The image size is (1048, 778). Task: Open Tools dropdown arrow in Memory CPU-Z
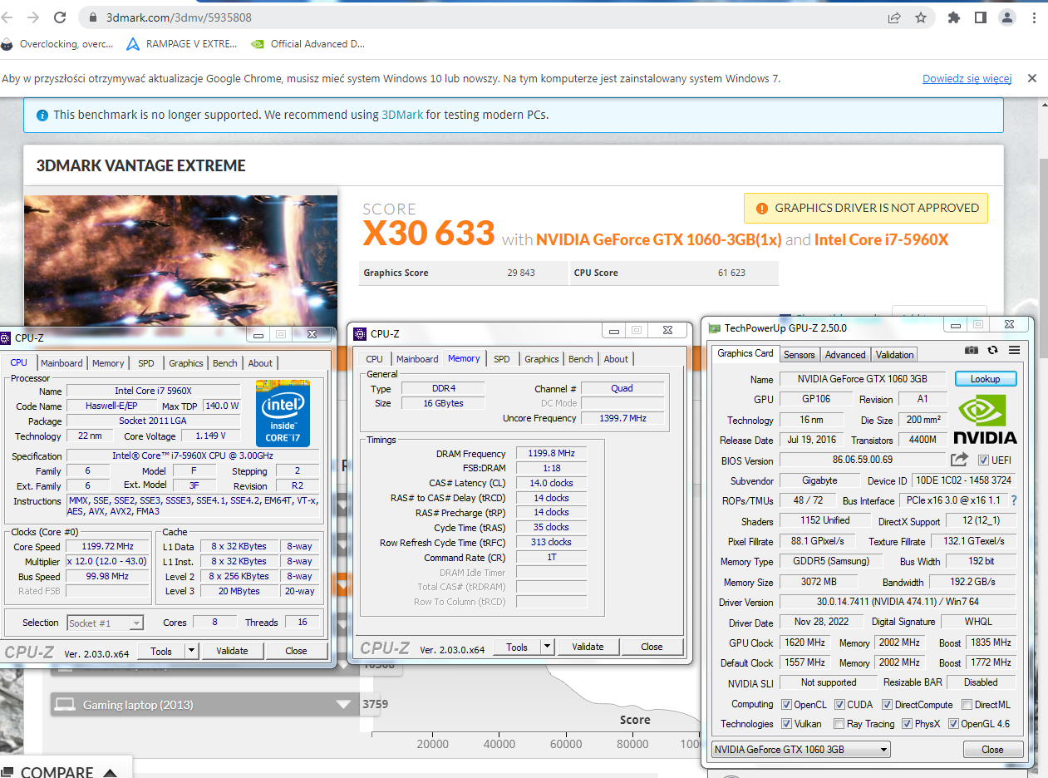(548, 647)
